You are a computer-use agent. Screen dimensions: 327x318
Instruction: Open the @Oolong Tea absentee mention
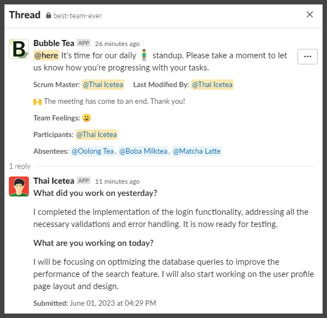(93, 151)
